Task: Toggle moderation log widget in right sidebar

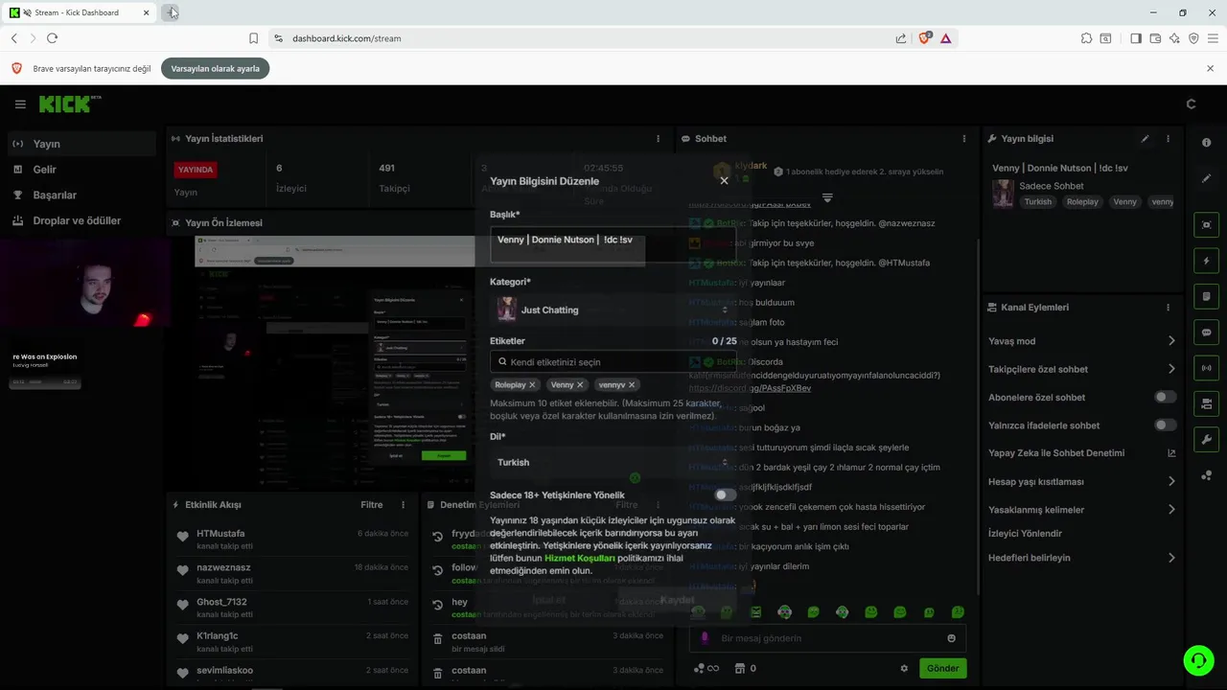Action: 1206,297
